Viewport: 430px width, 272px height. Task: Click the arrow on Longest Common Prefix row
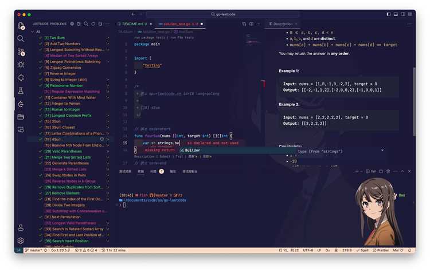(x=108, y=116)
